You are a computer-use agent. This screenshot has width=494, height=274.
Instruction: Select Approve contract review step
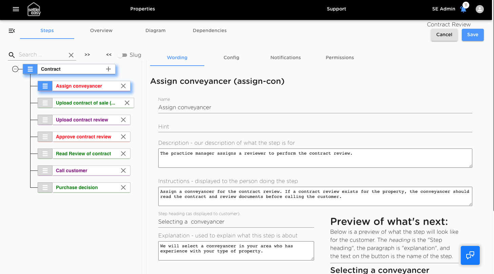(x=83, y=137)
